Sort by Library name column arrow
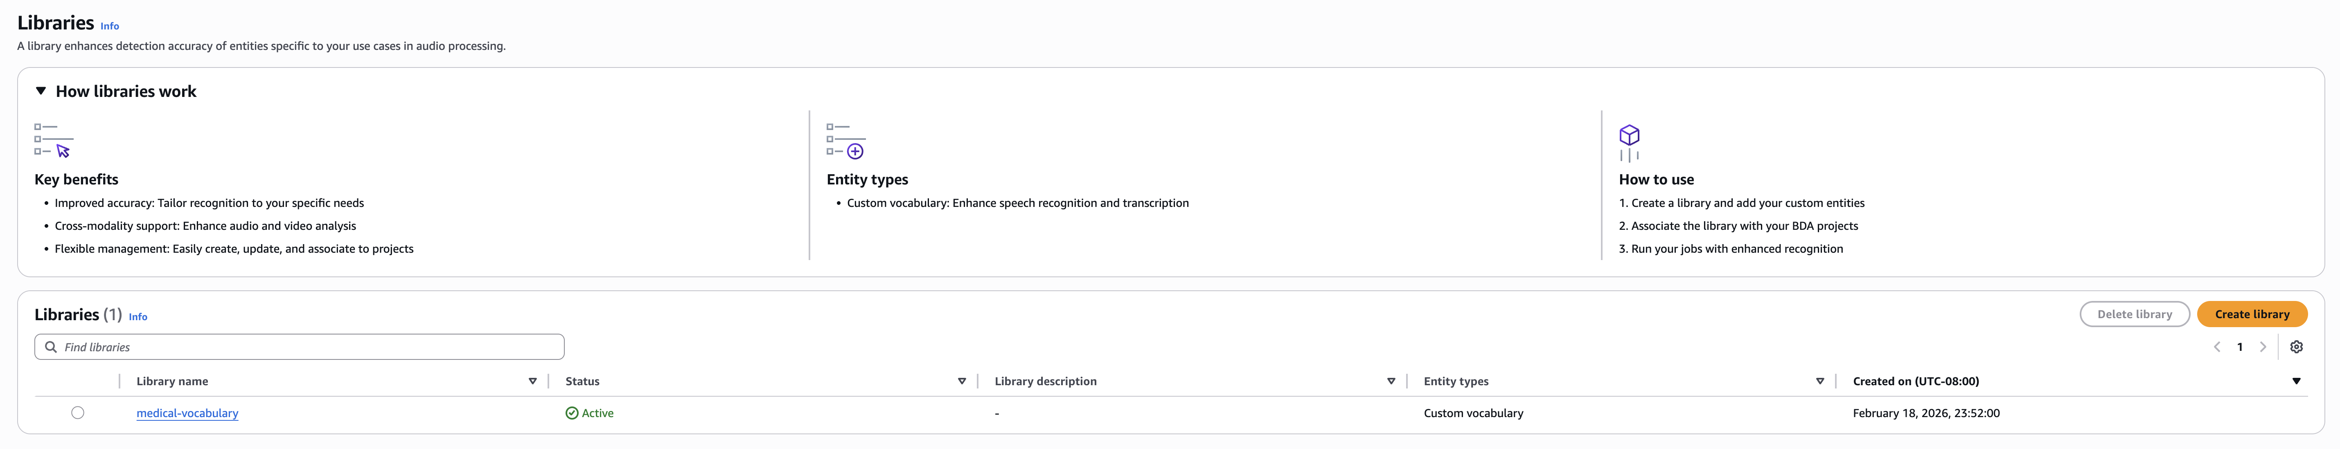Image resolution: width=2340 pixels, height=449 pixels. tap(532, 382)
